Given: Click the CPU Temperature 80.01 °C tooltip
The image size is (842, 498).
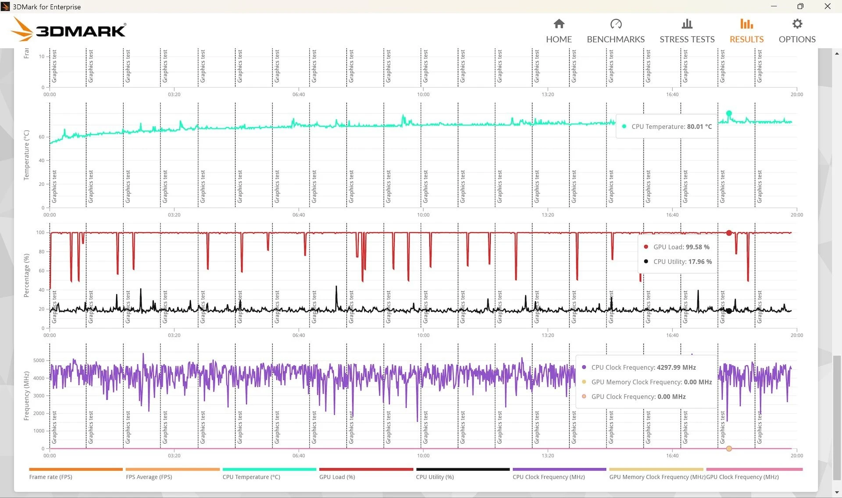Looking at the screenshot, I should pyautogui.click(x=667, y=126).
